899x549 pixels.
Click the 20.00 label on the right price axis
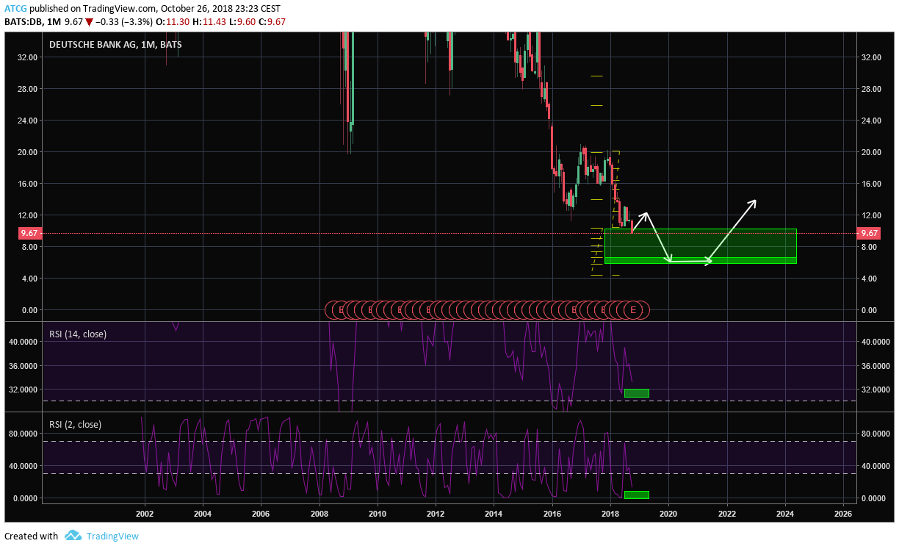[x=871, y=152]
